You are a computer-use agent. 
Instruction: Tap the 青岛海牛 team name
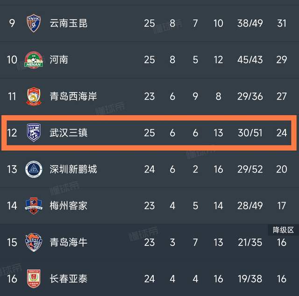[x=69, y=242]
